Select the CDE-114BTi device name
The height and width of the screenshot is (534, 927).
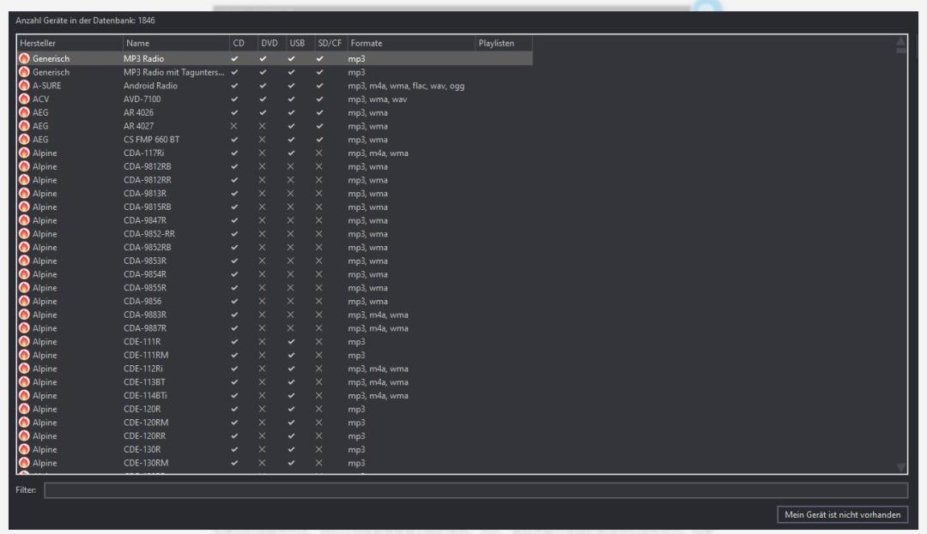pos(145,395)
